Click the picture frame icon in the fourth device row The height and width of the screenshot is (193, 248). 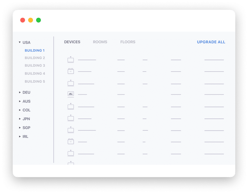coord(71,94)
